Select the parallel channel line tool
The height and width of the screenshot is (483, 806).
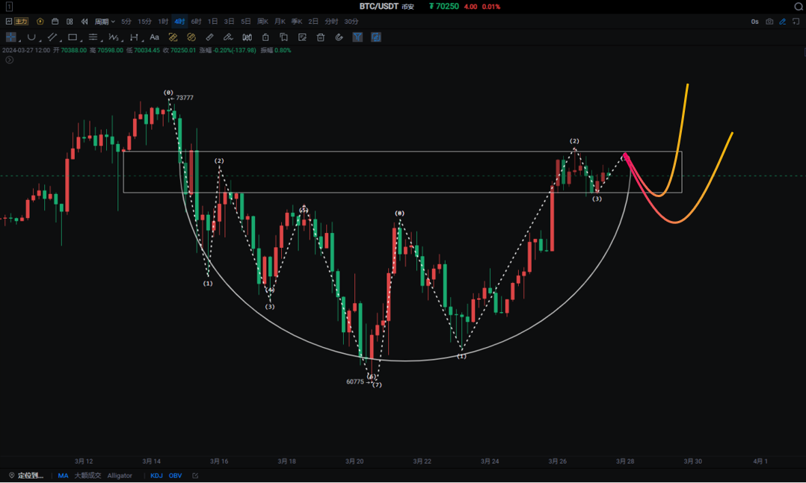(x=52, y=37)
